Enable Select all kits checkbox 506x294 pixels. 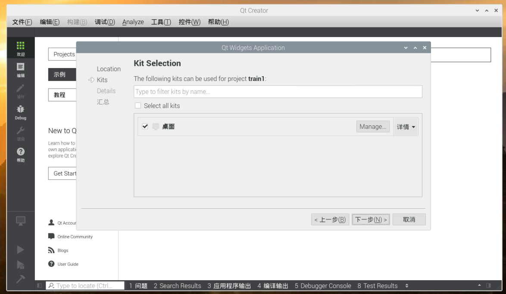tap(138, 106)
